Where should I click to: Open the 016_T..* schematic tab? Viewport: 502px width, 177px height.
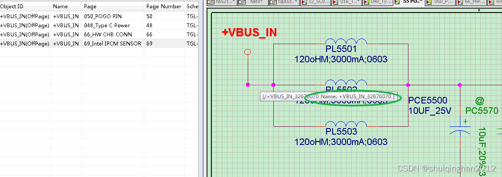click(x=347, y=2)
